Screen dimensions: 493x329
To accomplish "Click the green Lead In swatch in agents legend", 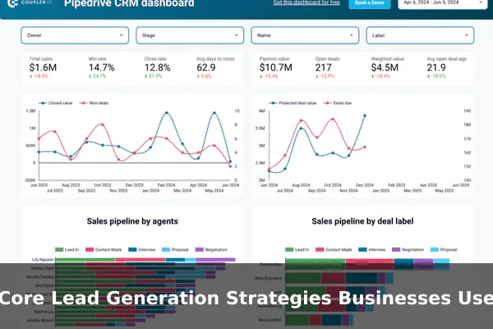I will pyautogui.click(x=59, y=249).
